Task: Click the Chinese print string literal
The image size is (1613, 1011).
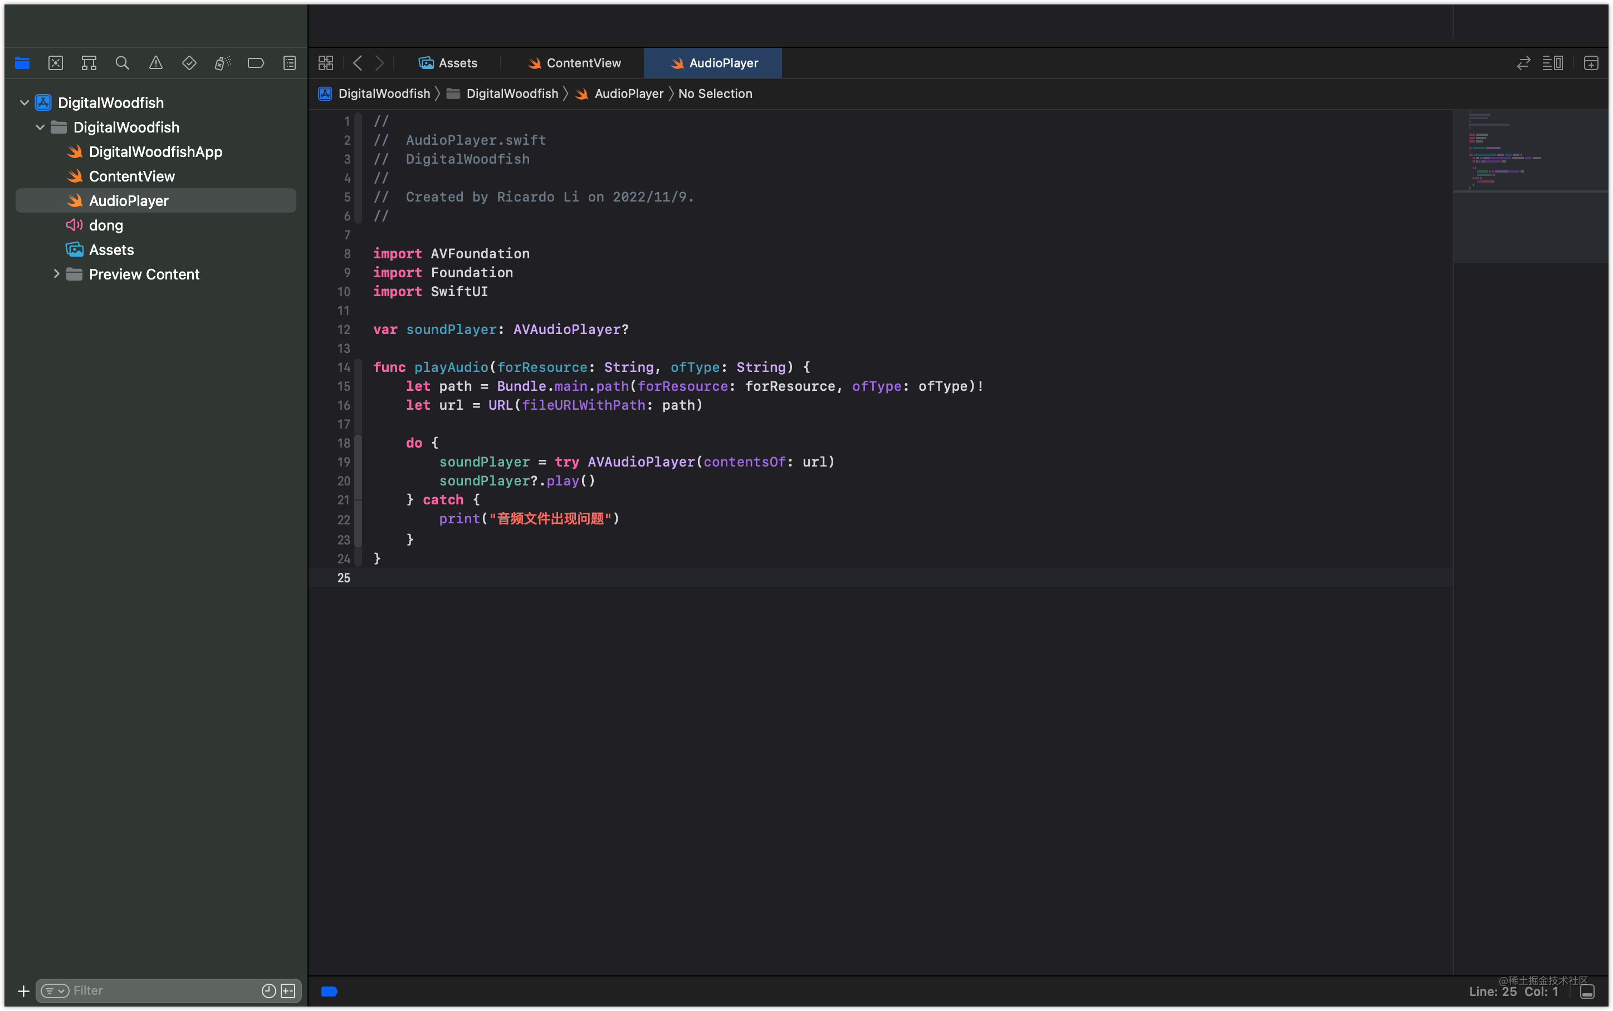Action: pos(550,519)
